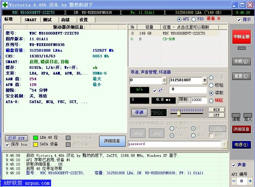Select the PIO access mode radio

(x=194, y=19)
